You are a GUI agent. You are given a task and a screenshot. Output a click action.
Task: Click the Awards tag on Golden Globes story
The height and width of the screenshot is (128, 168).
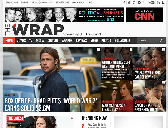tap(108, 58)
